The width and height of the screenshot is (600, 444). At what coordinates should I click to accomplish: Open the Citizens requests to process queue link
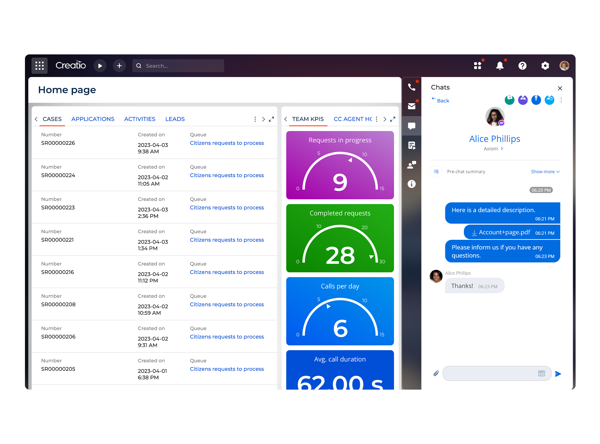(x=227, y=143)
